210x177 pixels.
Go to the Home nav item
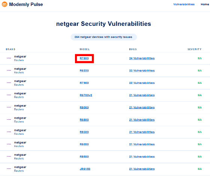205,4
